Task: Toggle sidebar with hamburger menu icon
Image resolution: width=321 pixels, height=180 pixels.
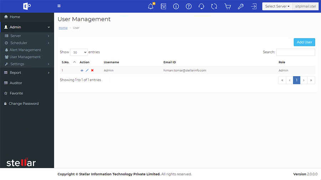Action: 59,6
